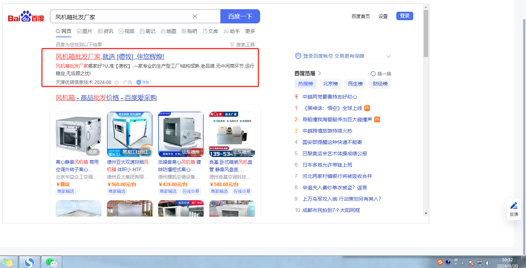Screen dimensions: 526x268
Task: Open 低噪音离心风机箱 镀锌防爆柜式 product link
Action: [180, 166]
